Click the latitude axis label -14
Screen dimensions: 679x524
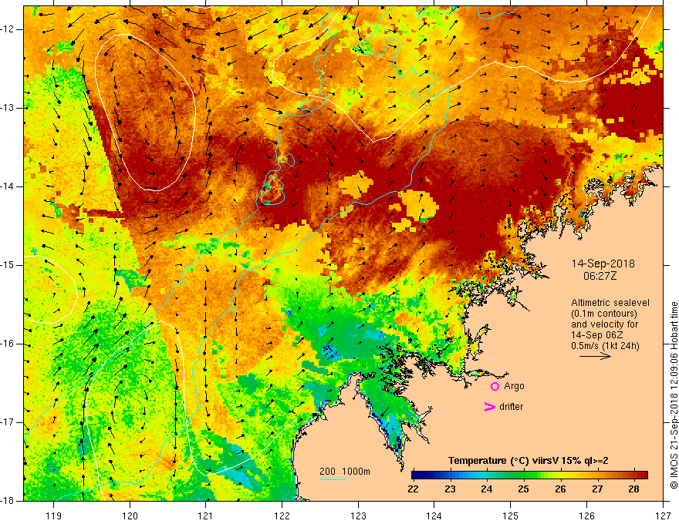click(6, 186)
